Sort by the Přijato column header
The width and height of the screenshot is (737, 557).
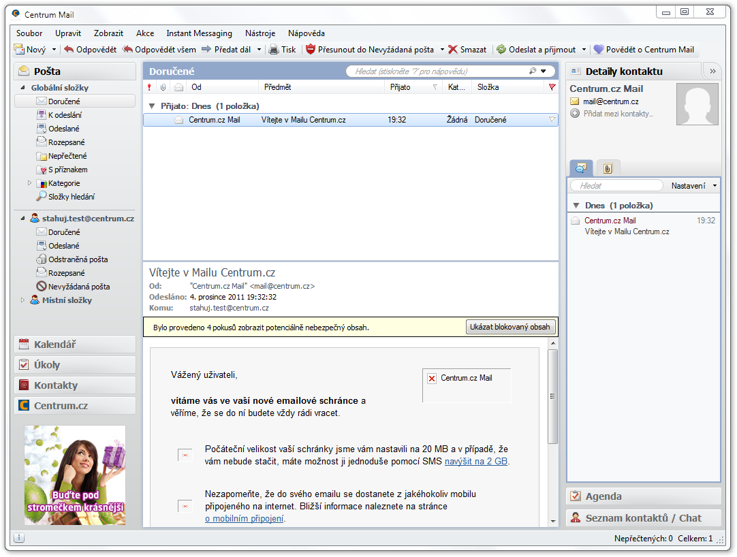[x=413, y=87]
